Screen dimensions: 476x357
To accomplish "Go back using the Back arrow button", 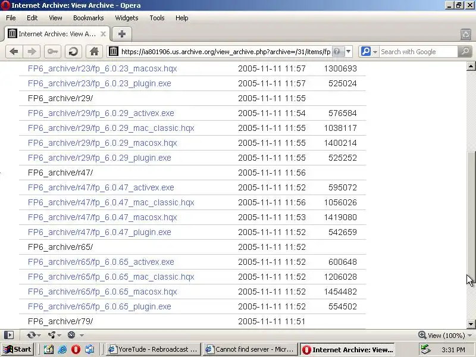I will click(14, 52).
